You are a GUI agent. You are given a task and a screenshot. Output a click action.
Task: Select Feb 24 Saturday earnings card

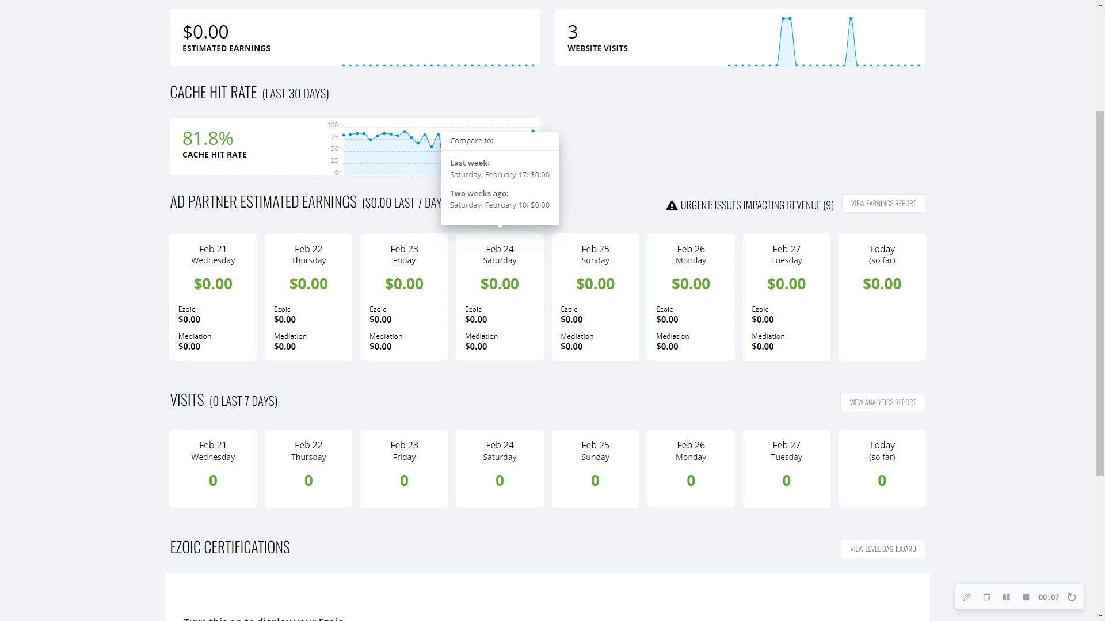pos(500,297)
